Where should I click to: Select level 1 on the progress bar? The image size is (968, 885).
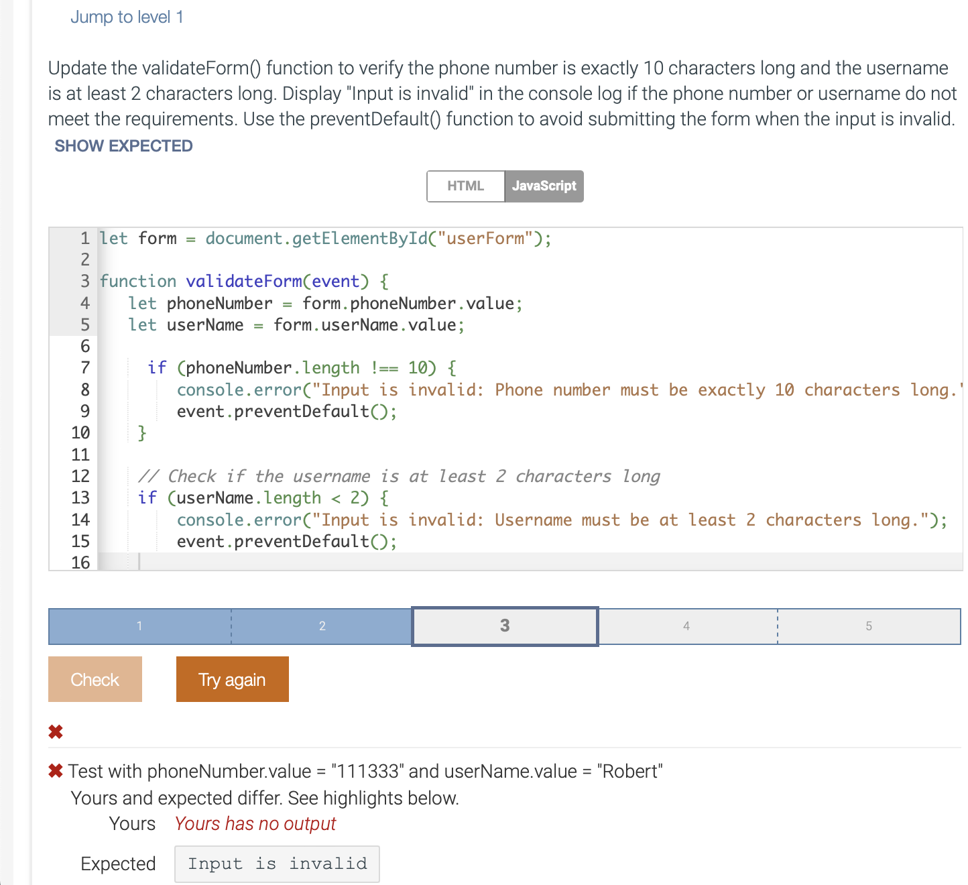point(139,626)
